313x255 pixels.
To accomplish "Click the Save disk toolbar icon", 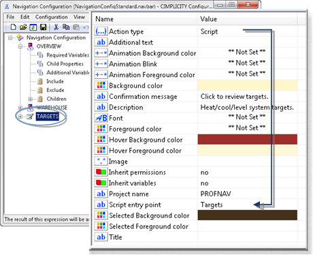I will [x=43, y=27].
